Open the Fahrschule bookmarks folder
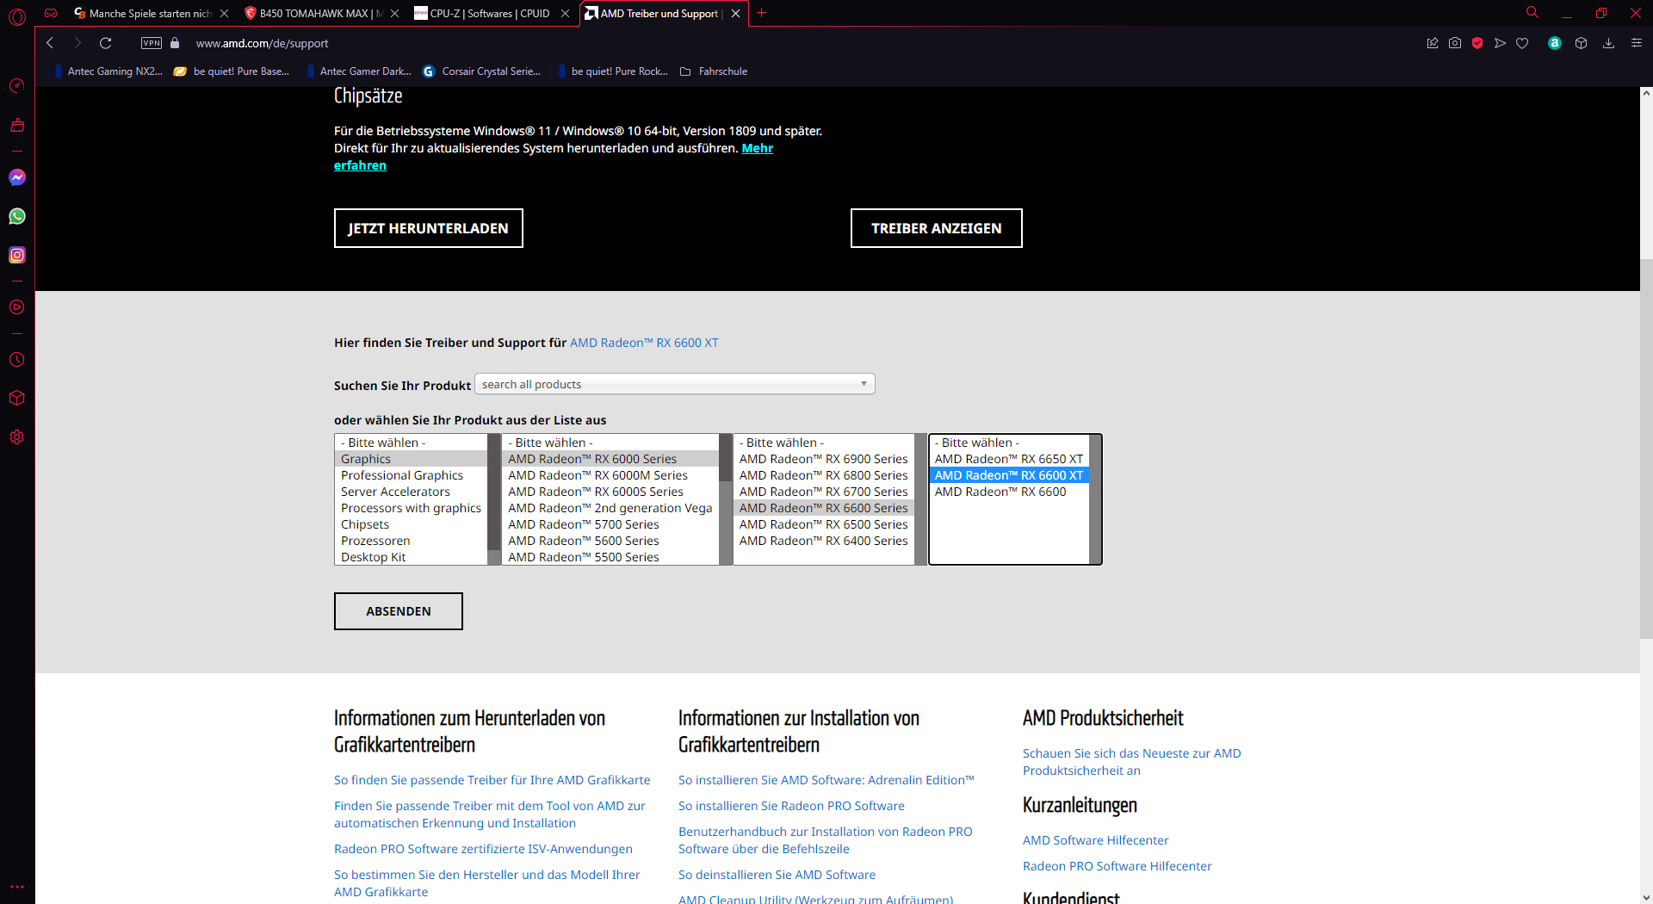This screenshot has width=1653, height=904. 714,71
